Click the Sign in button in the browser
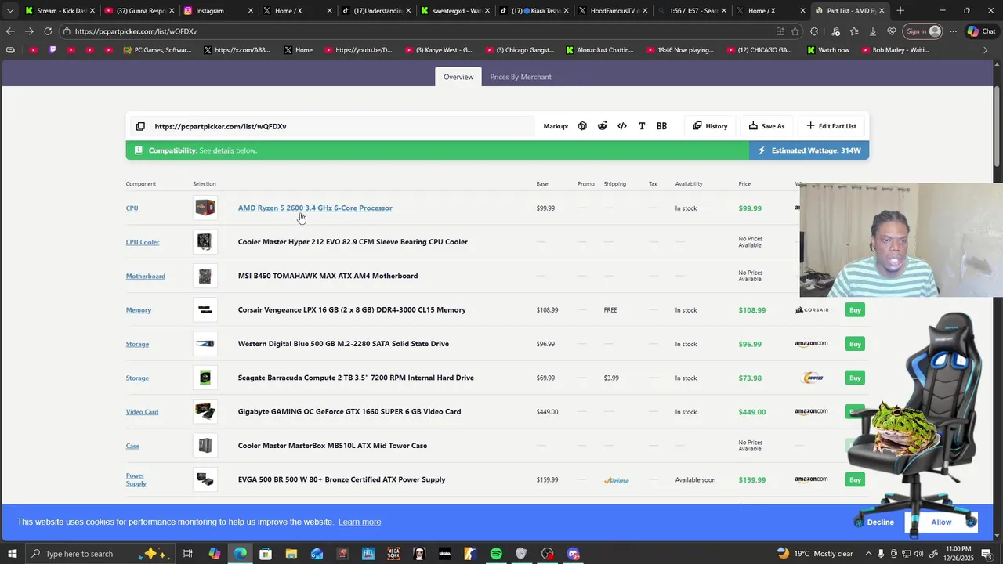This screenshot has height=564, width=1003. pyautogui.click(x=922, y=31)
